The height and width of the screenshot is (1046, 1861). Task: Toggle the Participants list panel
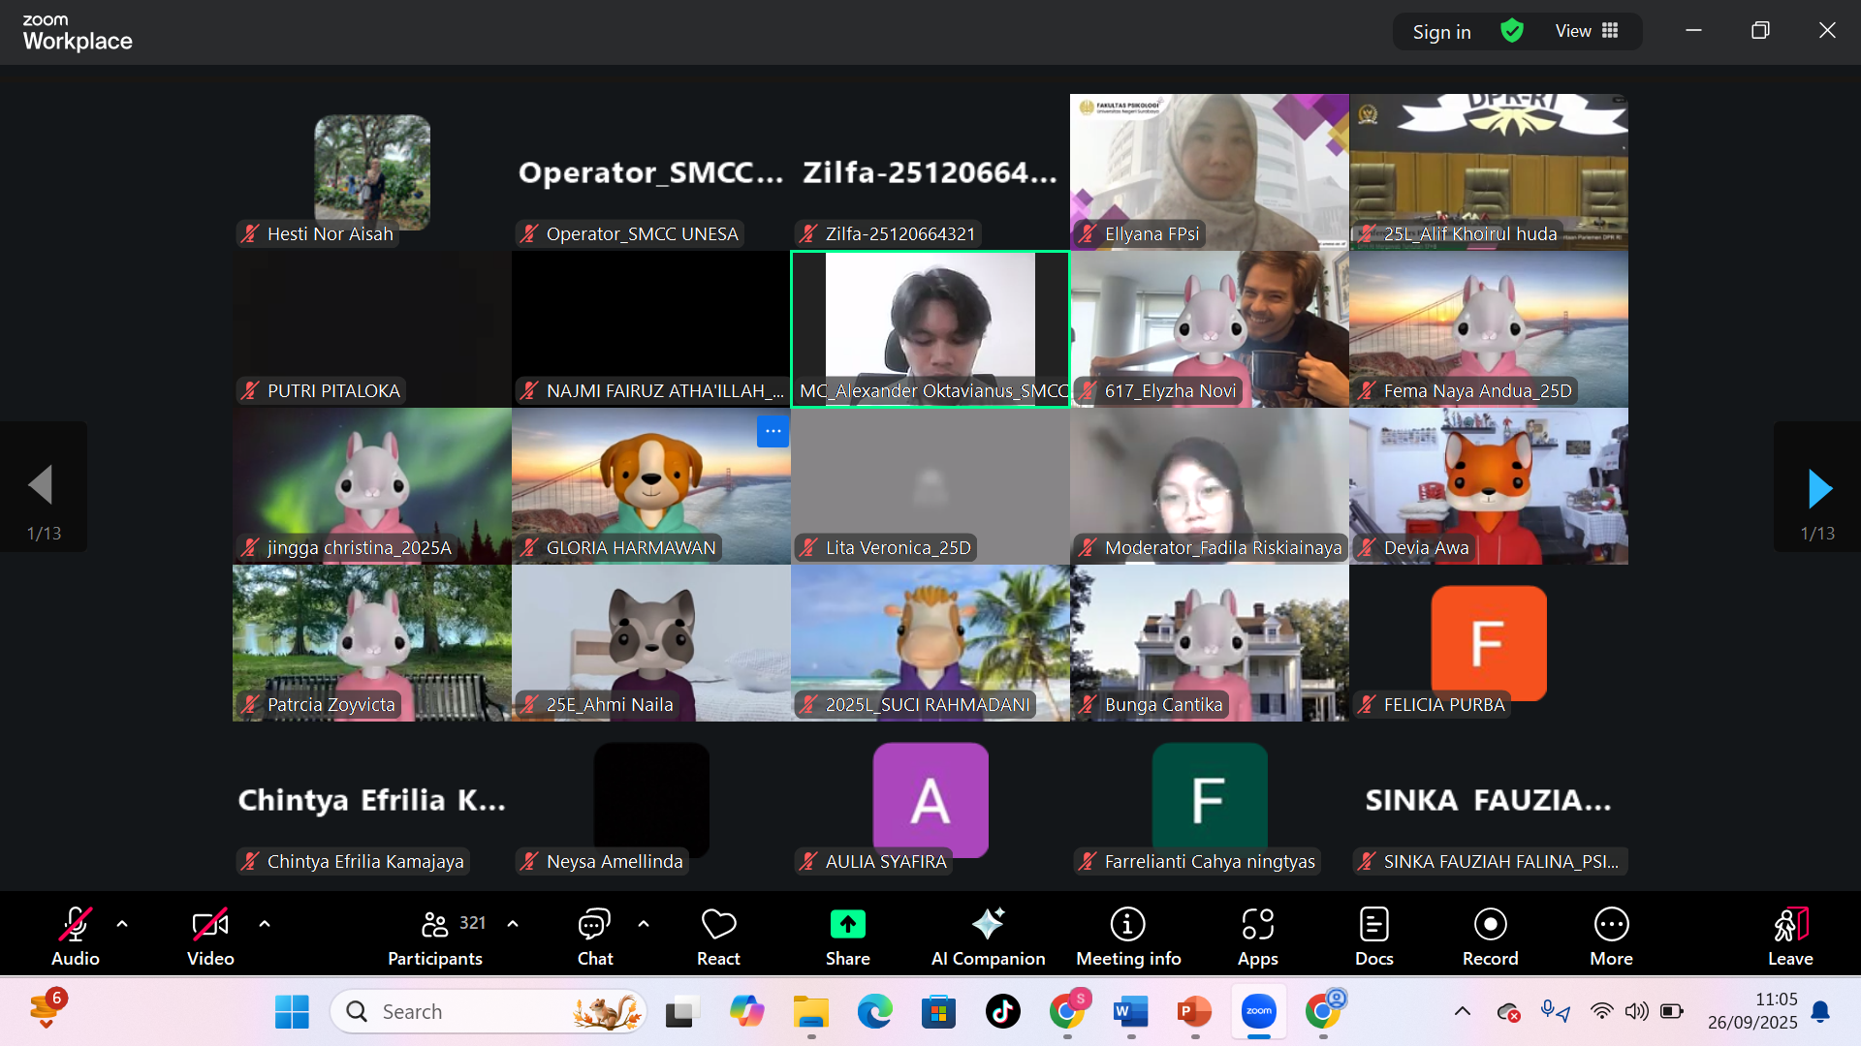[435, 936]
